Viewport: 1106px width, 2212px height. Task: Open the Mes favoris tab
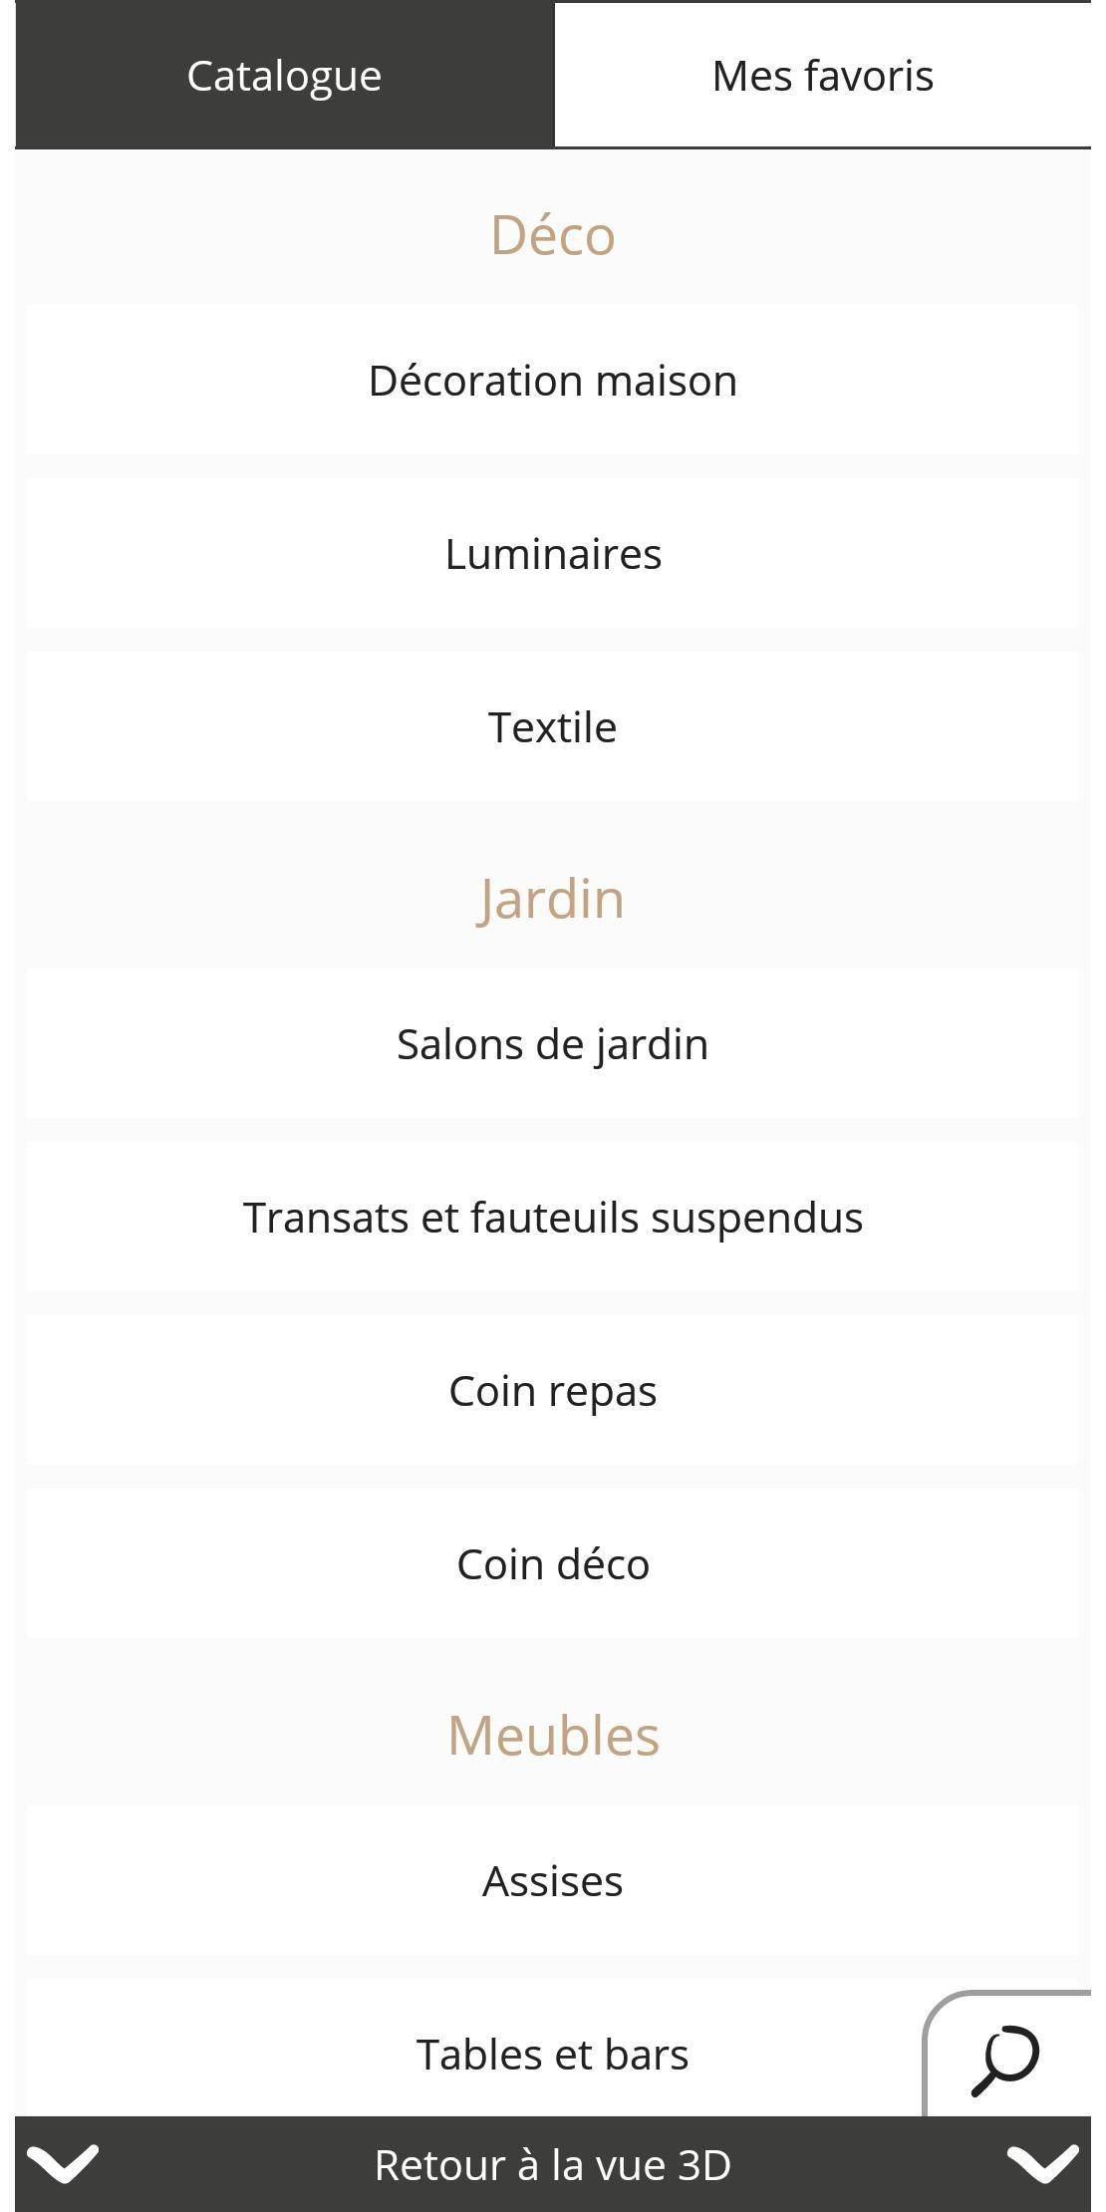click(x=823, y=76)
